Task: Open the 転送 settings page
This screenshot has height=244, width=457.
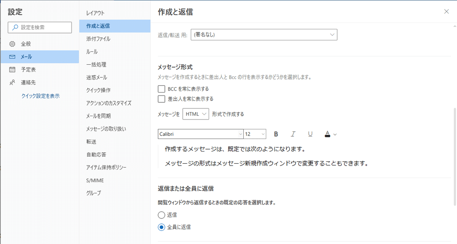Action: pyautogui.click(x=115, y=142)
